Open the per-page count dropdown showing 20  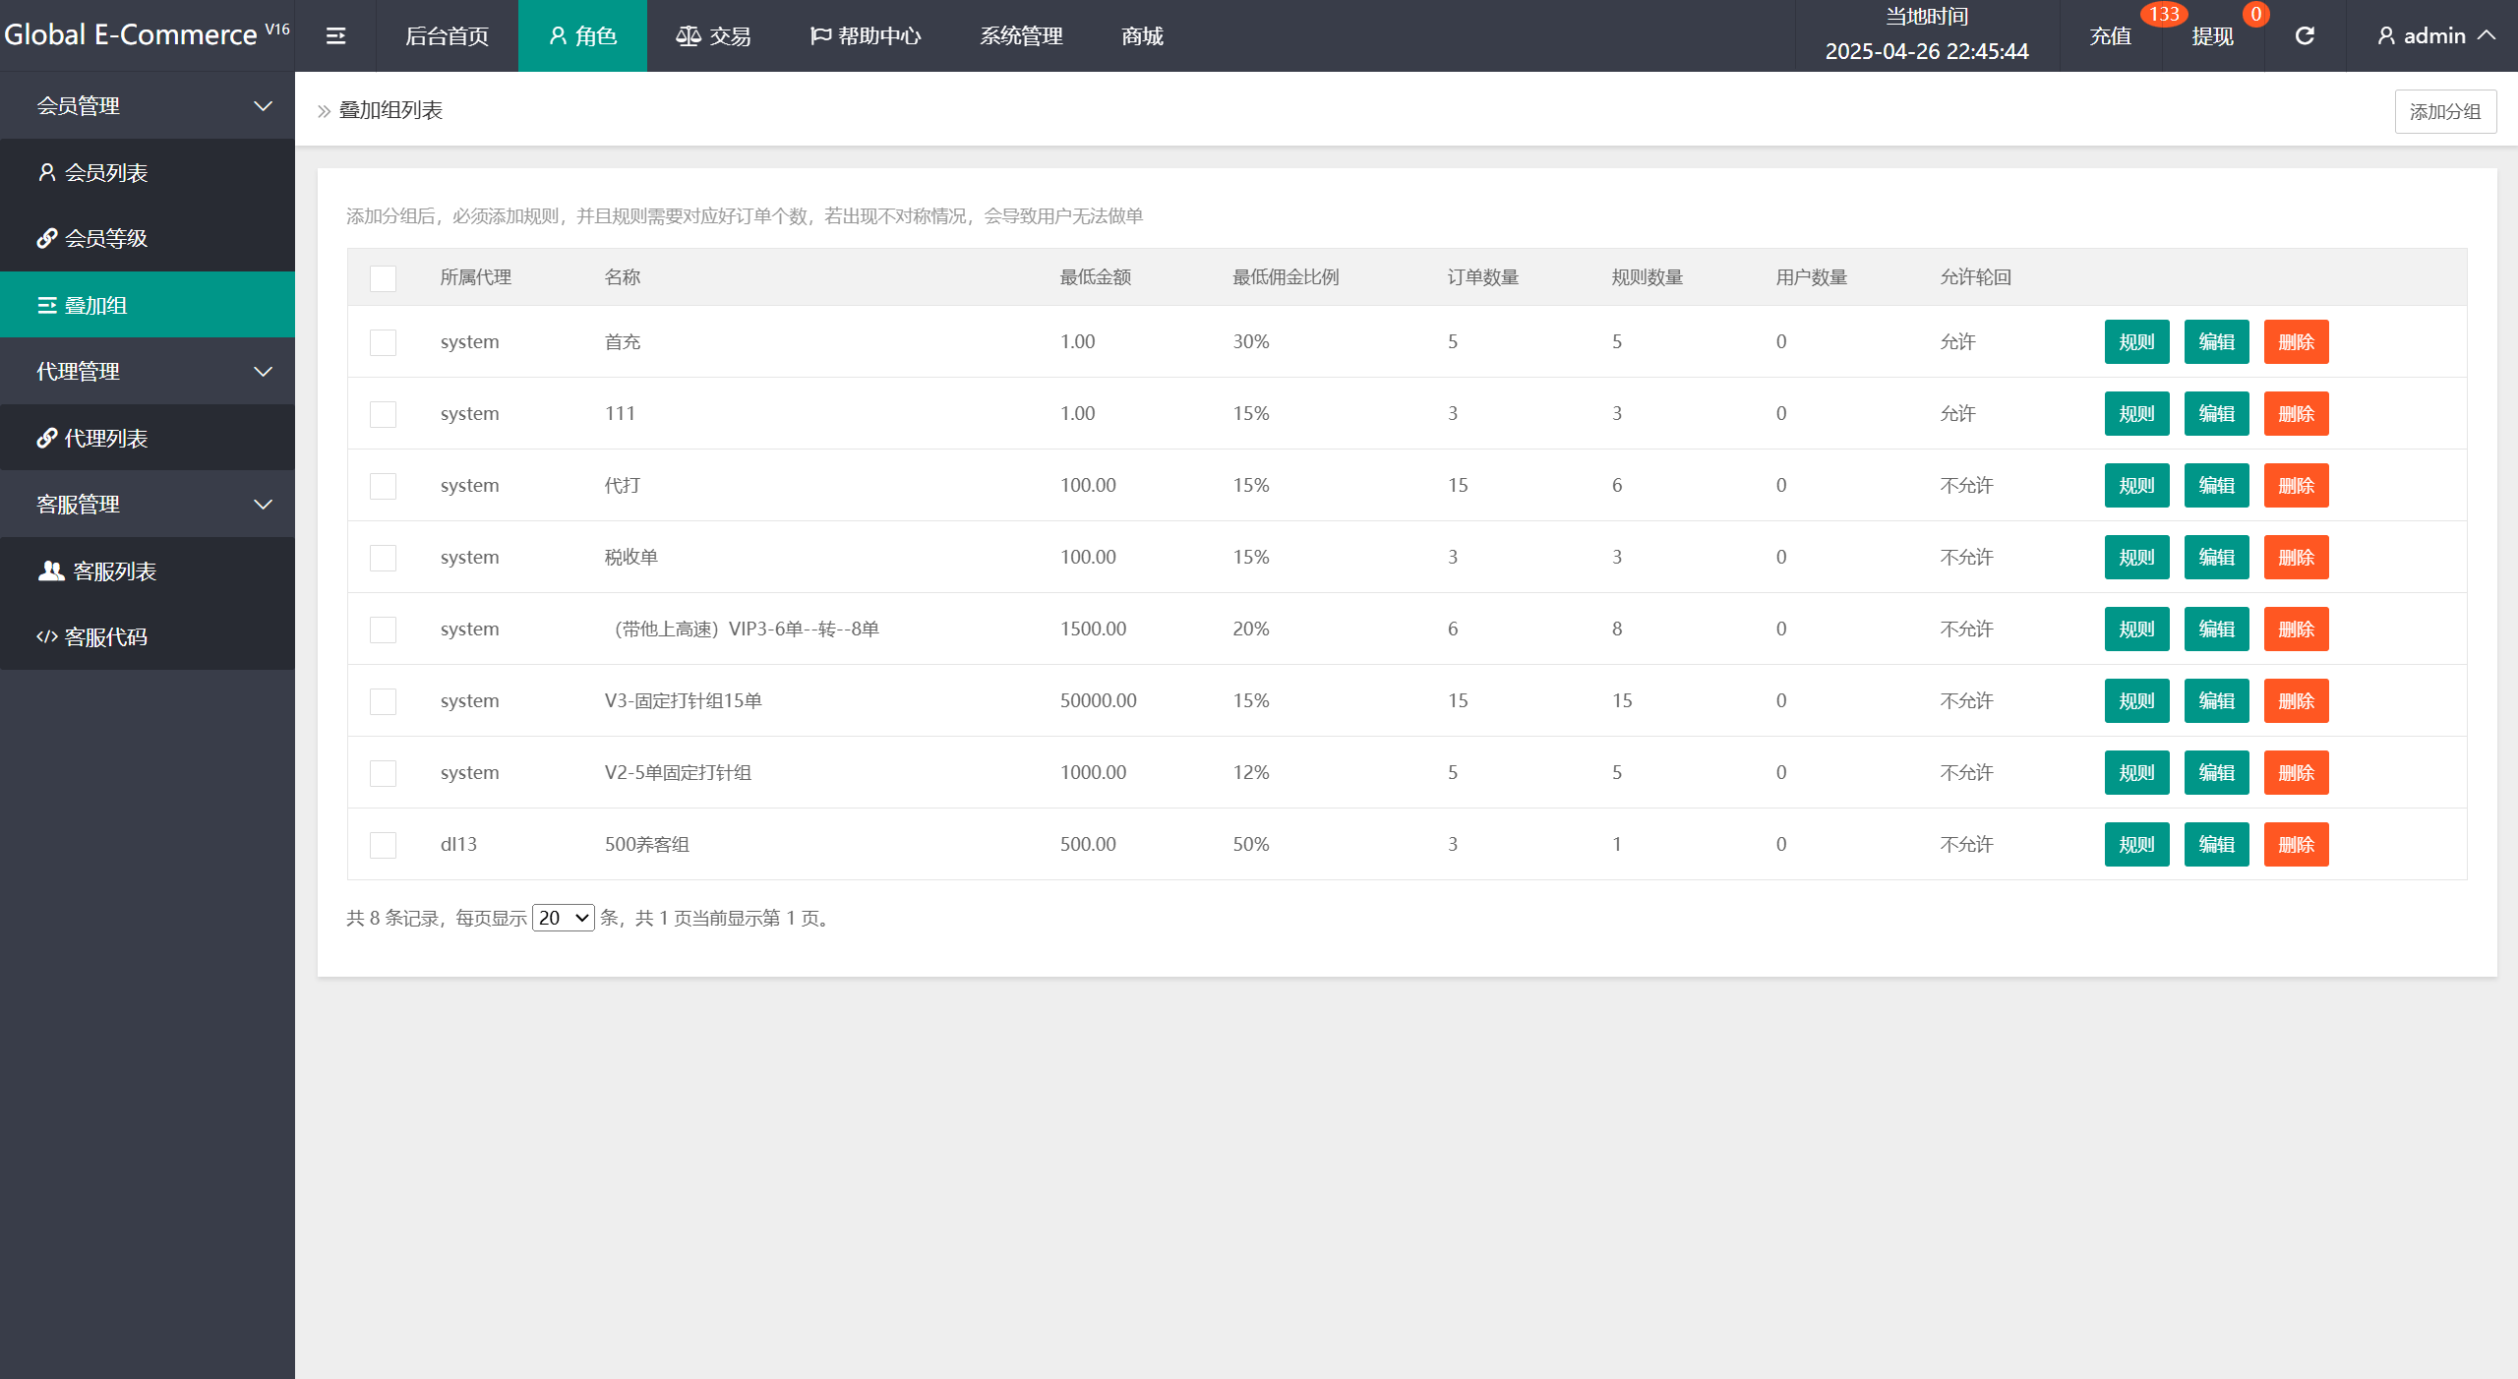tap(563, 918)
